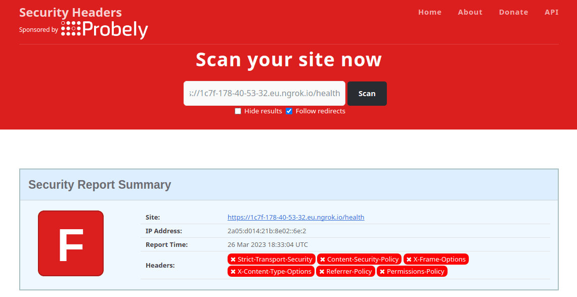Screen dimensions: 577x297
Task: Click the Strict-Transport-Security missing header badge
Action: point(272,259)
